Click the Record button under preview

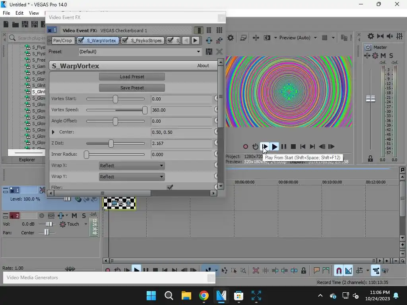point(246,147)
